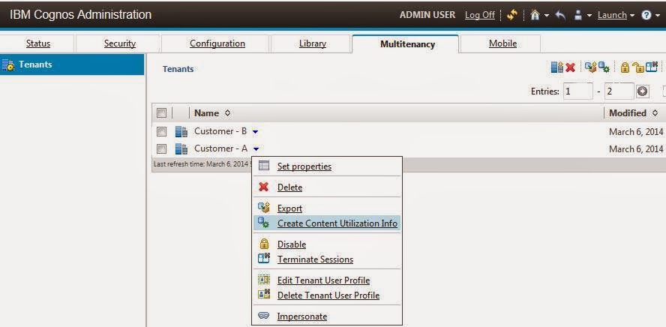Toggle the select-all checkbox in table header
The width and height of the screenshot is (666, 327).
pyautogui.click(x=161, y=113)
